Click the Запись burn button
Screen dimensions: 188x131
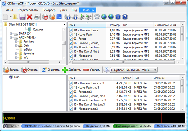click(x=11, y=70)
